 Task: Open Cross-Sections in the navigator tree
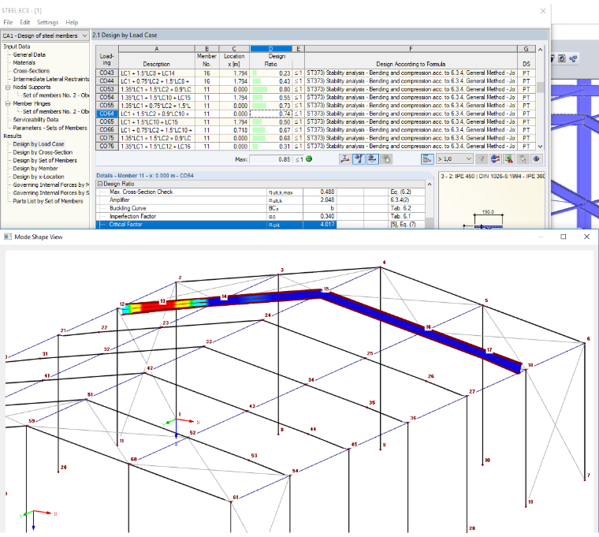[x=32, y=71]
